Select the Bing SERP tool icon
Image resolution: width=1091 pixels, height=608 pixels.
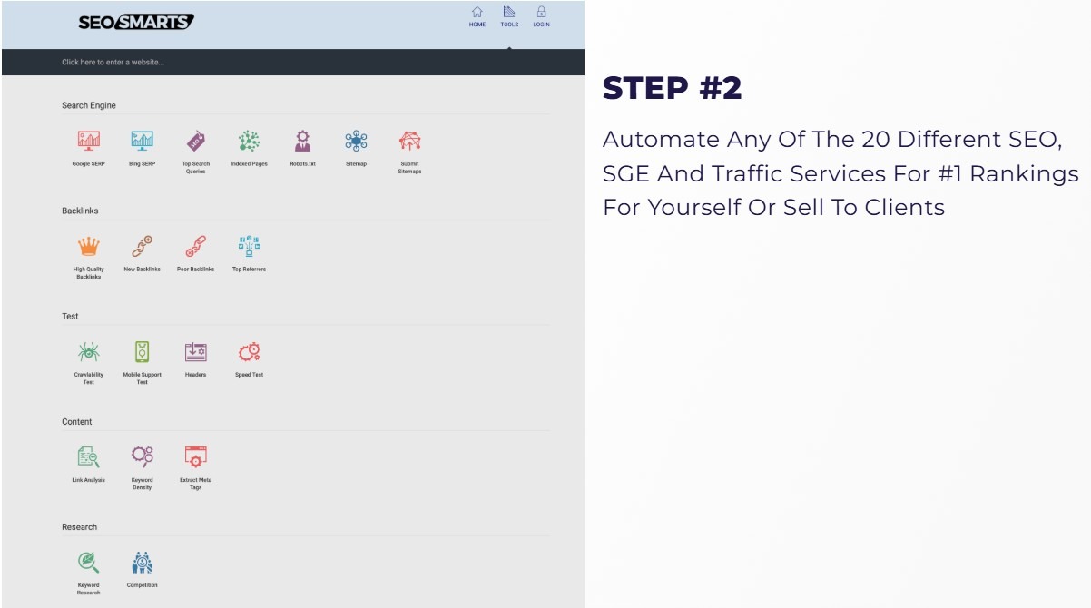click(x=142, y=141)
